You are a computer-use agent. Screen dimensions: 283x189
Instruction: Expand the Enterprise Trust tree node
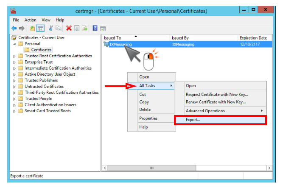coord(14,62)
